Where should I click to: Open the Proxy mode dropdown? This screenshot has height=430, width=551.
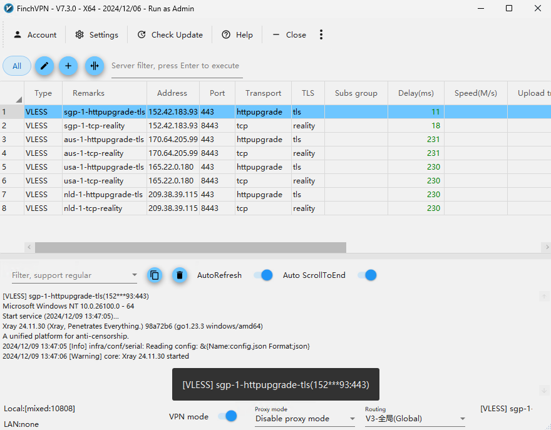pos(305,418)
